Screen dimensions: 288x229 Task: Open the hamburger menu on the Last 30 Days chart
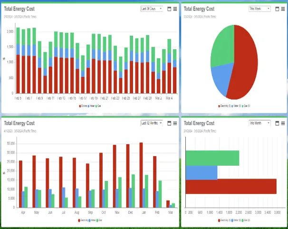tap(175, 9)
